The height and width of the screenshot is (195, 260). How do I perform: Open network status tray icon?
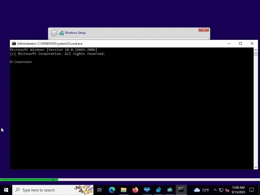point(221,190)
